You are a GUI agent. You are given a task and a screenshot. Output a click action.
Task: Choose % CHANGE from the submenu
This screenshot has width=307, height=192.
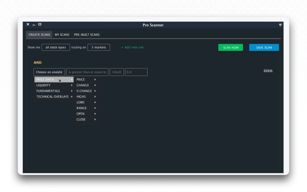(84, 91)
